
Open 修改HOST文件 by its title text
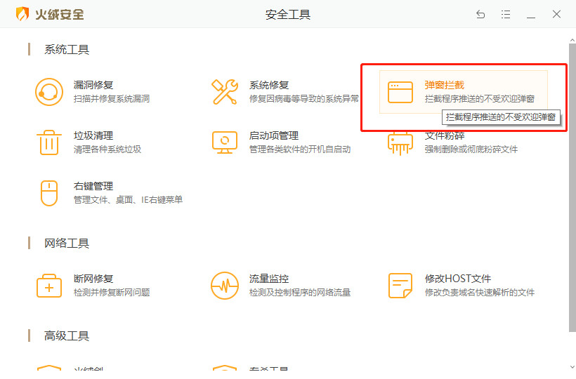pos(458,279)
